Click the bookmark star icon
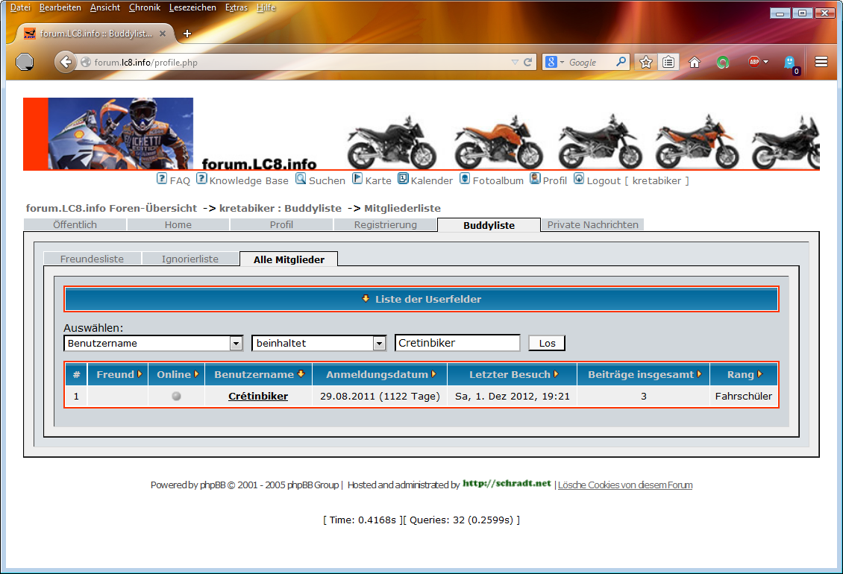Image resolution: width=843 pixels, height=574 pixels. 646,63
